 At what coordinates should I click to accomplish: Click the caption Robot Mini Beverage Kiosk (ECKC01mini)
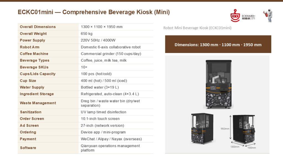(197, 28)
